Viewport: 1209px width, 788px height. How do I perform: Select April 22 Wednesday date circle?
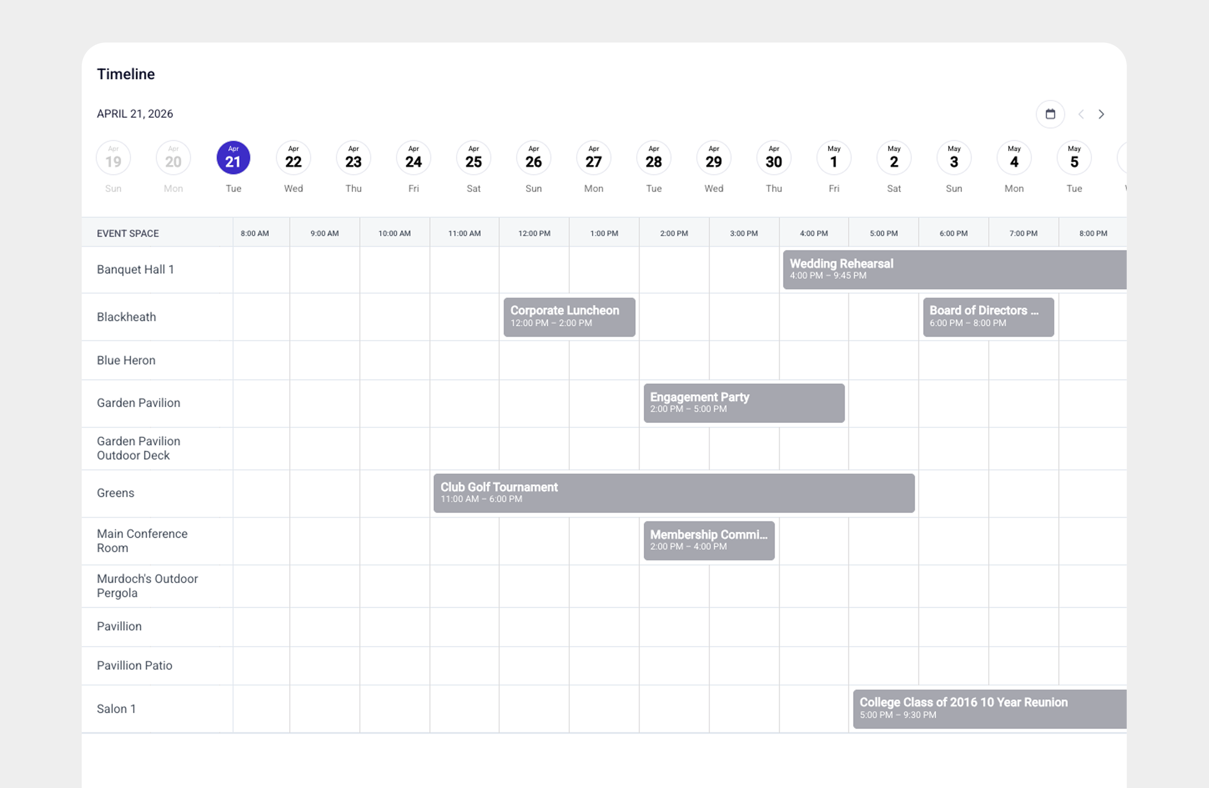click(293, 158)
